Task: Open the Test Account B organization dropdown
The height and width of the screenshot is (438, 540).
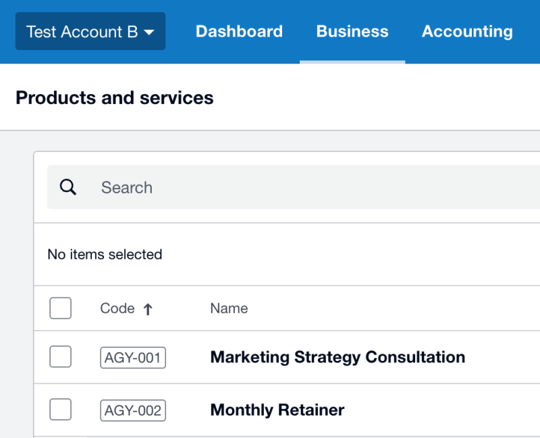Action: pos(90,31)
